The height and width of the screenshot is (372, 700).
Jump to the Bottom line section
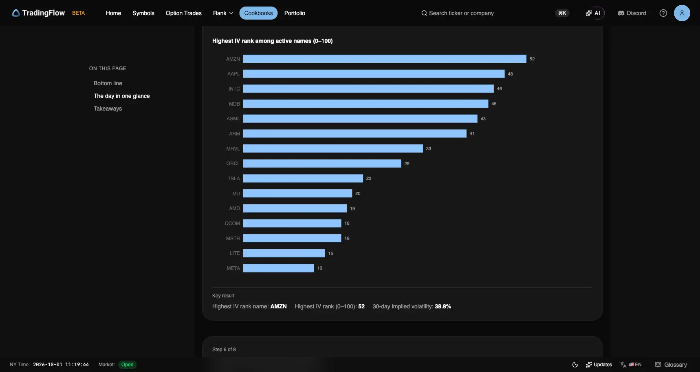(108, 83)
